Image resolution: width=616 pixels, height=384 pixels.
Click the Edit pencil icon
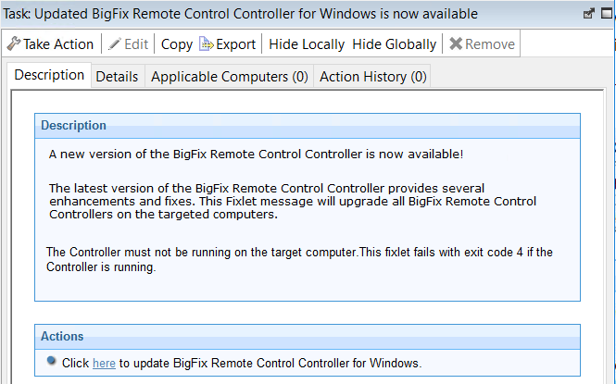(114, 44)
